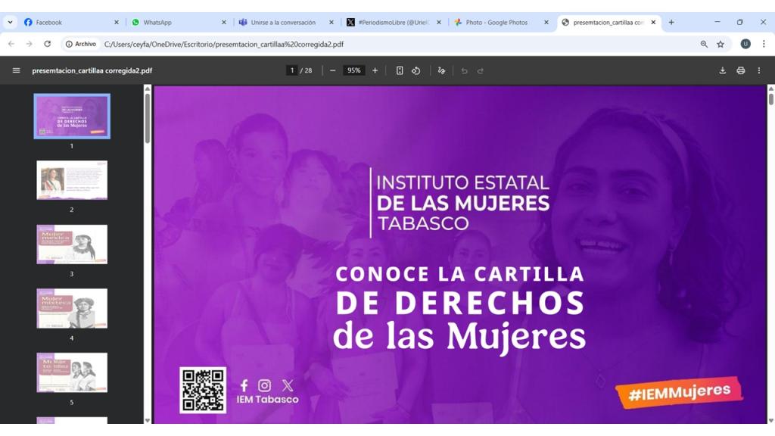Open the PDF viewer more actions menu
775x436 pixels.
759,70
